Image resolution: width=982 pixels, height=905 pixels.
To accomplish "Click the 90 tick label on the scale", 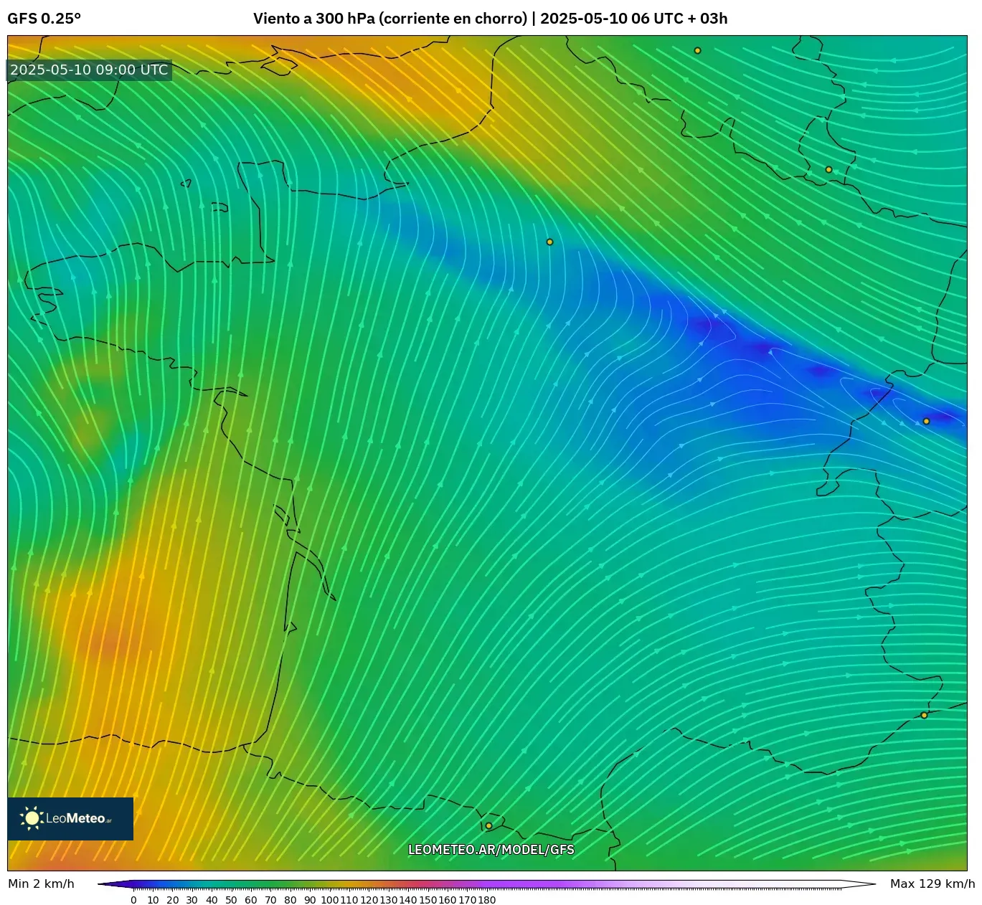I will point(310,900).
